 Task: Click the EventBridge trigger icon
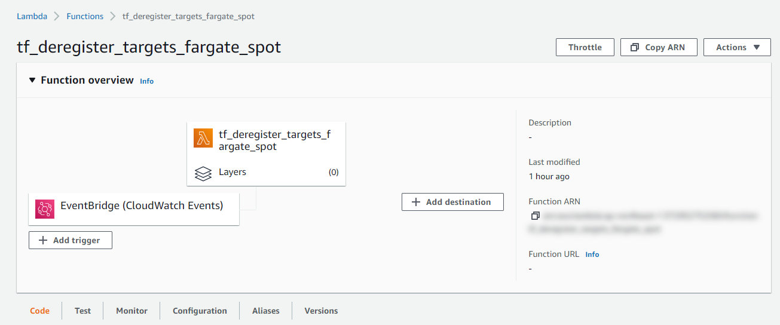(45, 209)
